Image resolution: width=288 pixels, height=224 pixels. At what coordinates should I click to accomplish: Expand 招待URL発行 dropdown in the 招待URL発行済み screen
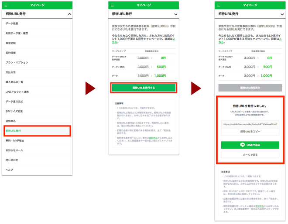tap(282, 14)
